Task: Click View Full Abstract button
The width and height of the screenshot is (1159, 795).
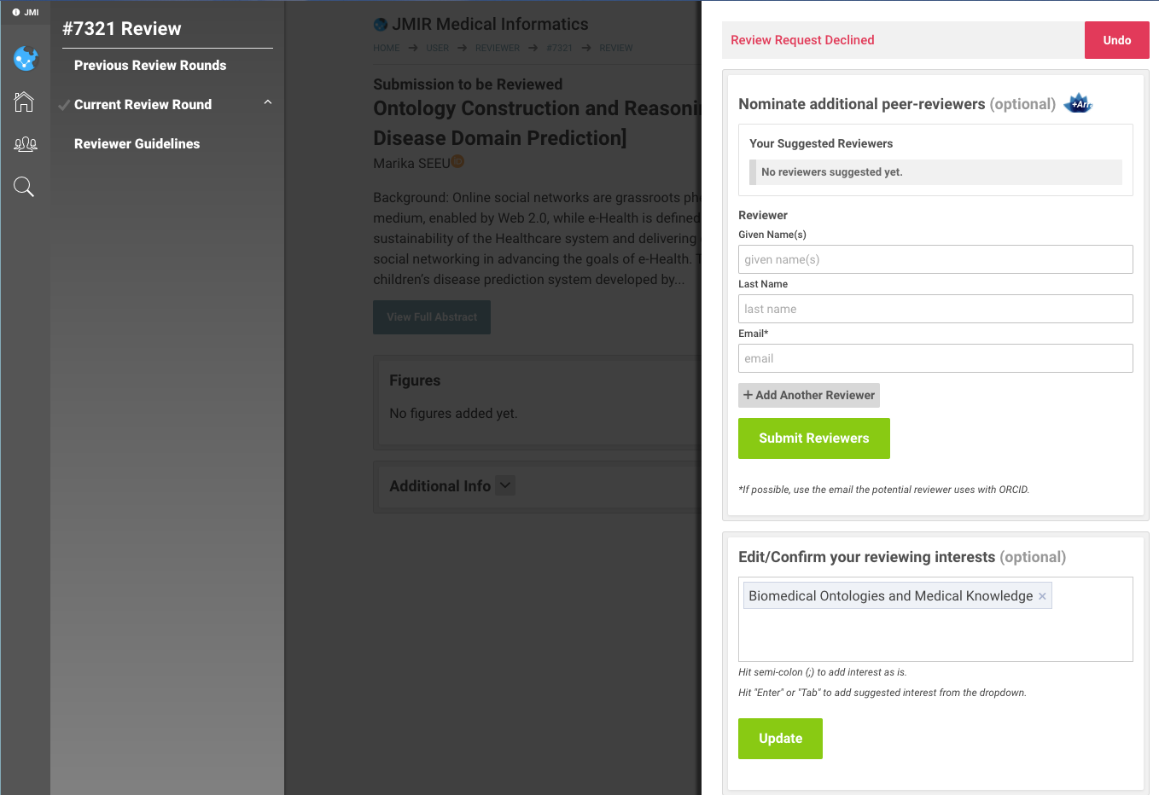Action: 432,317
